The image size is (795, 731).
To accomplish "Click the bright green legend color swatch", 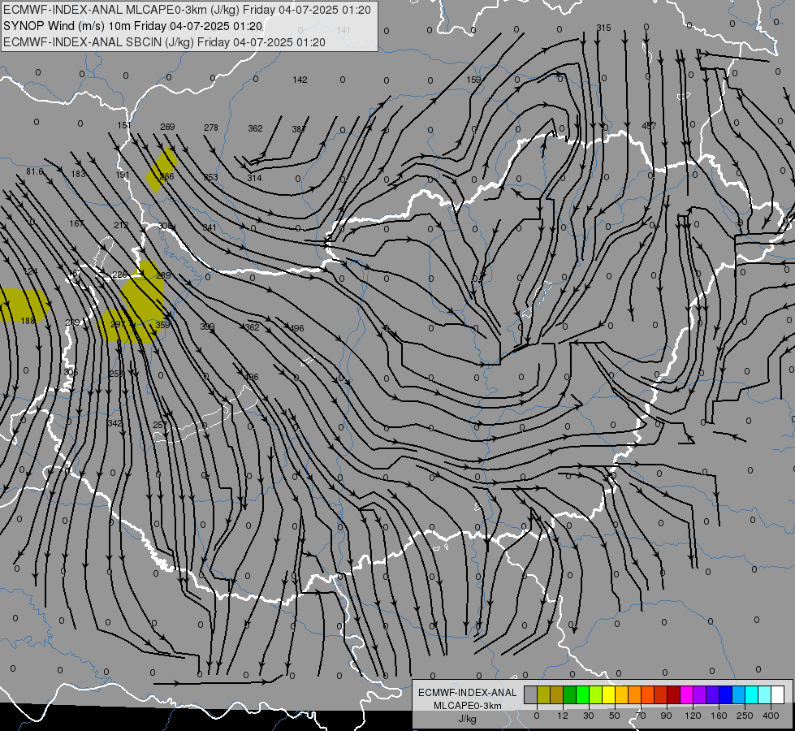I will click(582, 694).
